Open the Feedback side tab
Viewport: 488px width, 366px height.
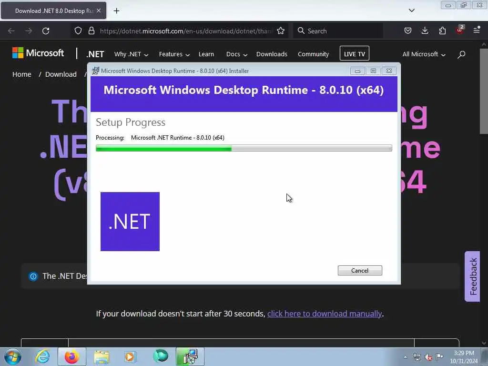point(472,276)
